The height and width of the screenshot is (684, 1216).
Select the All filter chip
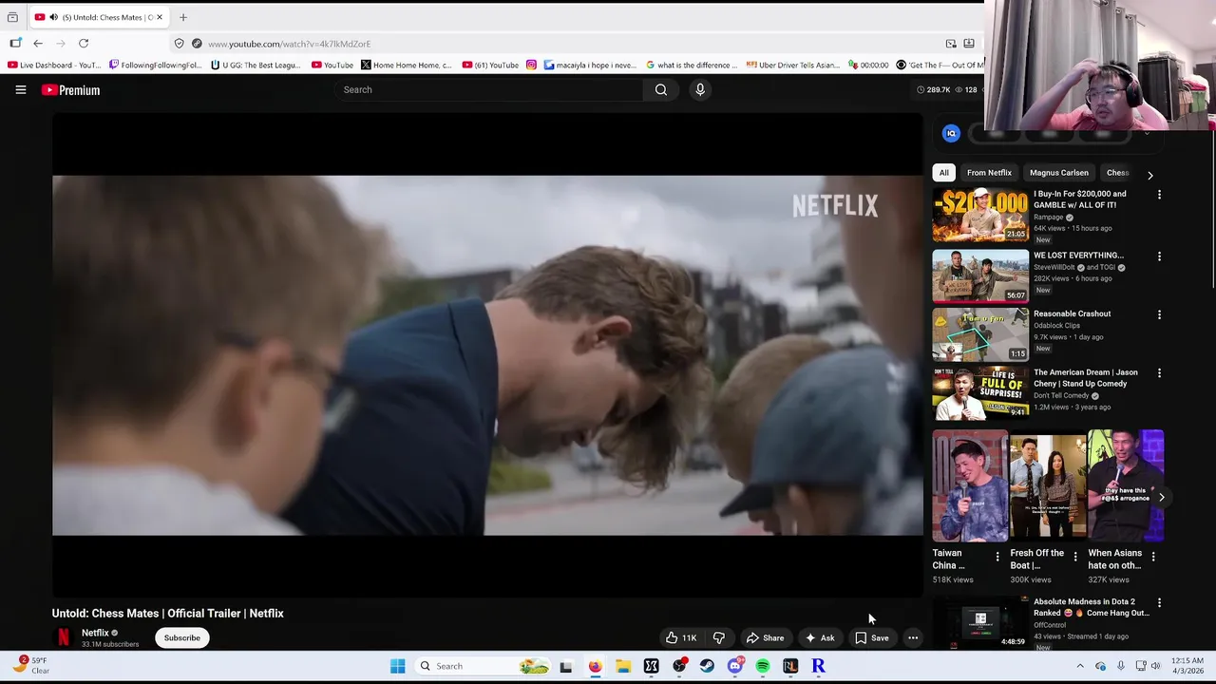(943, 173)
